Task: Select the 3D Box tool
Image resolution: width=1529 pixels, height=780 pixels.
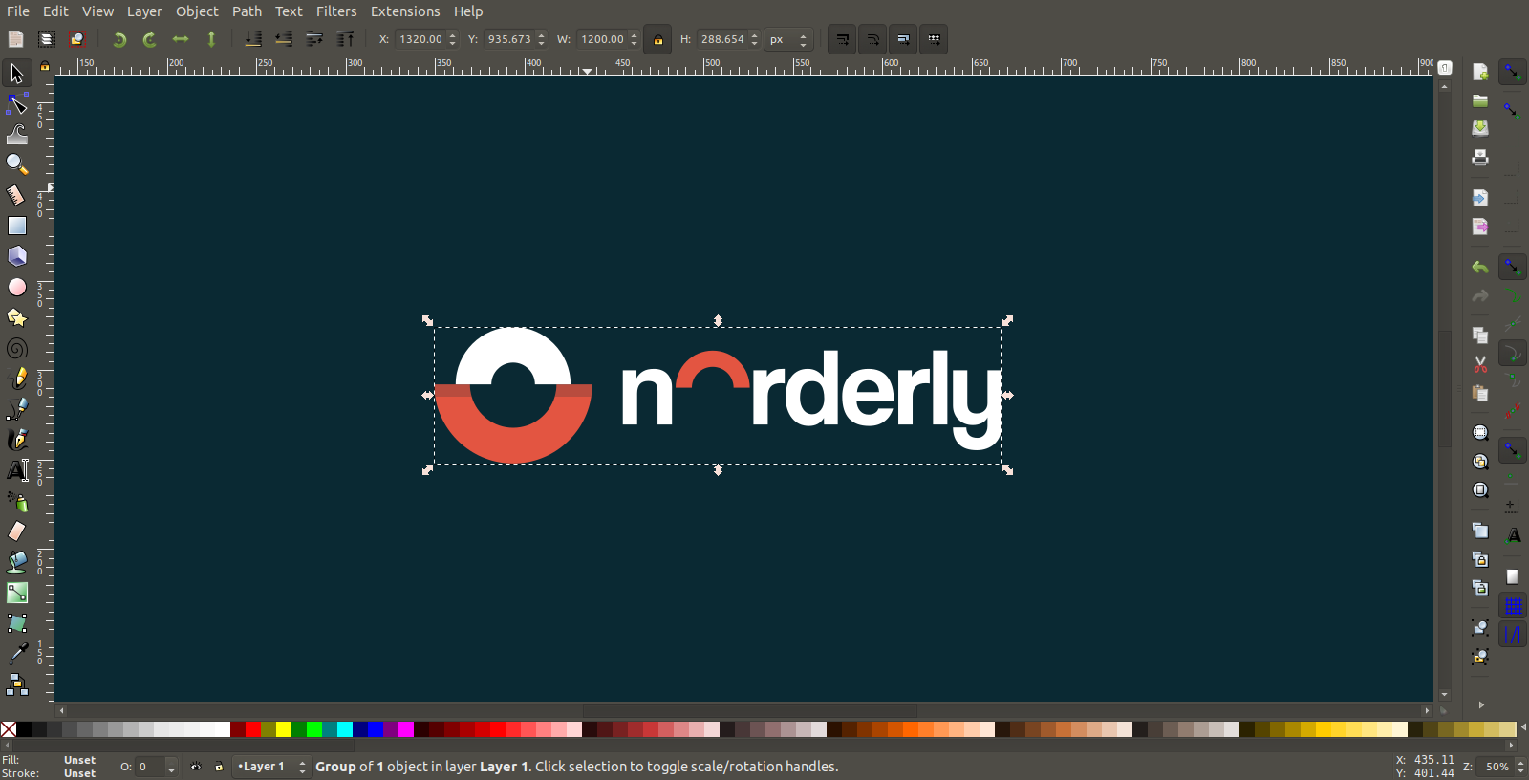Action: coord(17,256)
